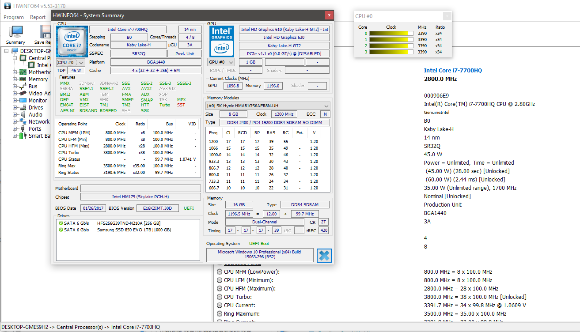The image size is (580, 332).
Task: Click the Core 1 clock bar in CPU #0 window
Action: point(391,39)
